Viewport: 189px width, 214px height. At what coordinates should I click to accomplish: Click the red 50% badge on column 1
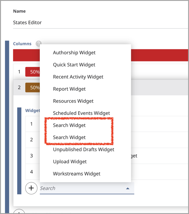click(33, 72)
